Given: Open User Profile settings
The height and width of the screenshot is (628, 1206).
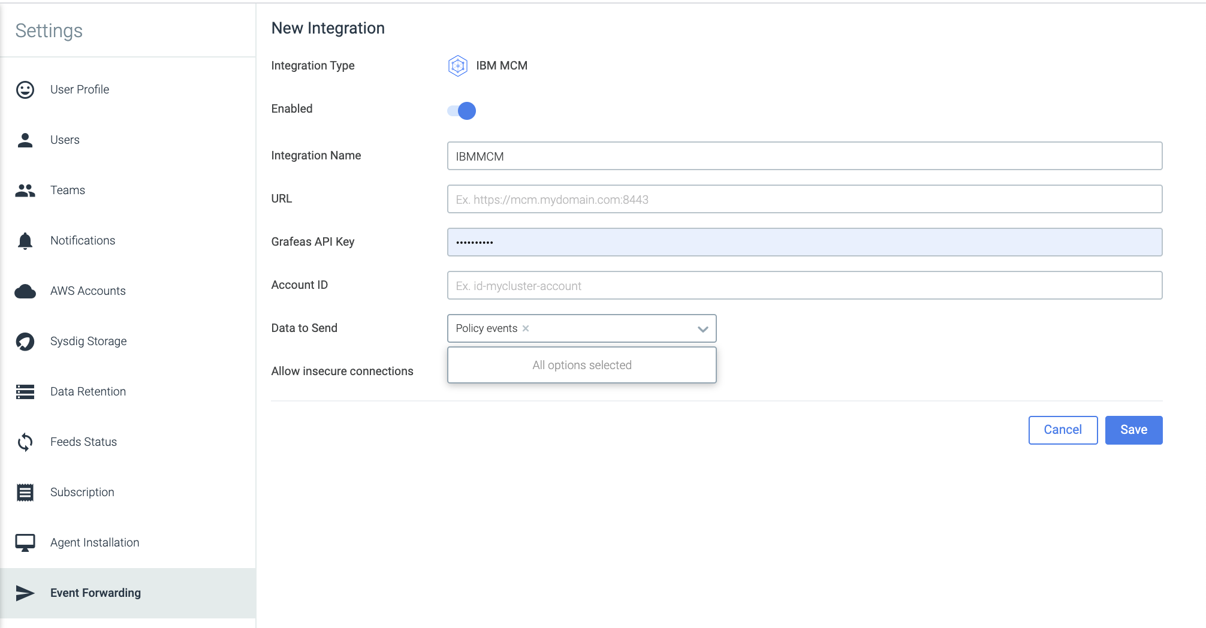Looking at the screenshot, I should click(x=128, y=90).
